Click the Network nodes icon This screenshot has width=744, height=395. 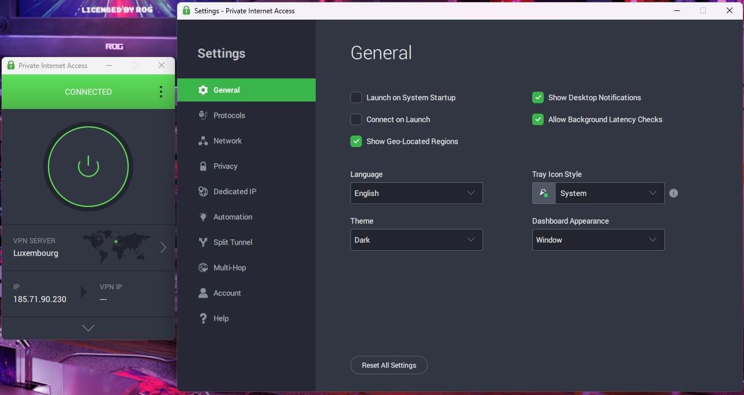tap(203, 141)
